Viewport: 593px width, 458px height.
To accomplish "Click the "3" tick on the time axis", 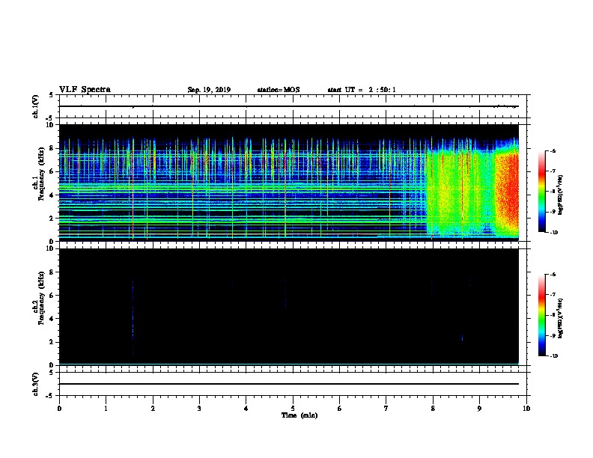I will pyautogui.click(x=199, y=409).
